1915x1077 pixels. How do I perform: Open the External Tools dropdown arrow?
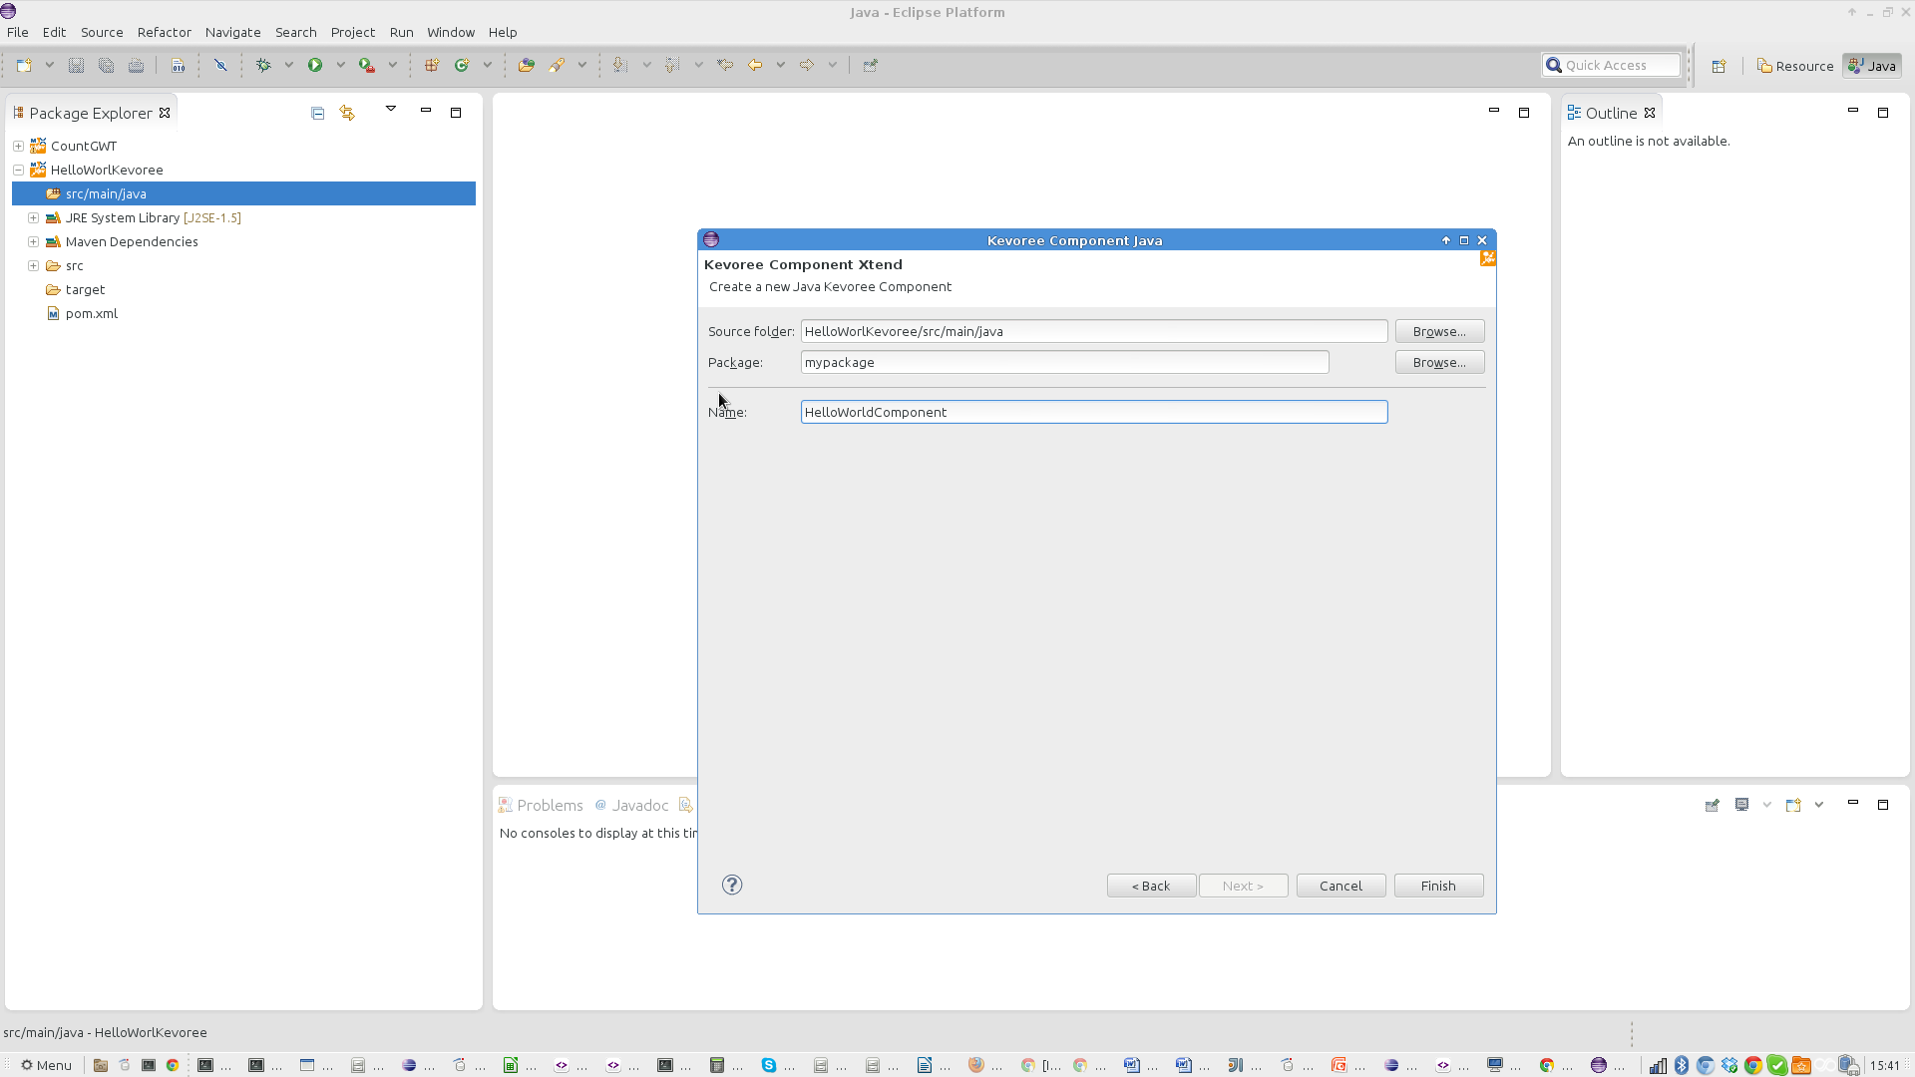click(x=392, y=65)
